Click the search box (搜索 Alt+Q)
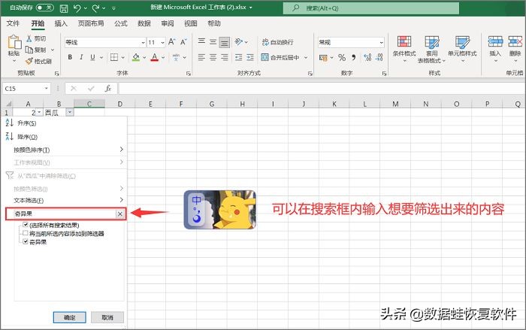526x330 pixels. pyautogui.click(x=371, y=8)
